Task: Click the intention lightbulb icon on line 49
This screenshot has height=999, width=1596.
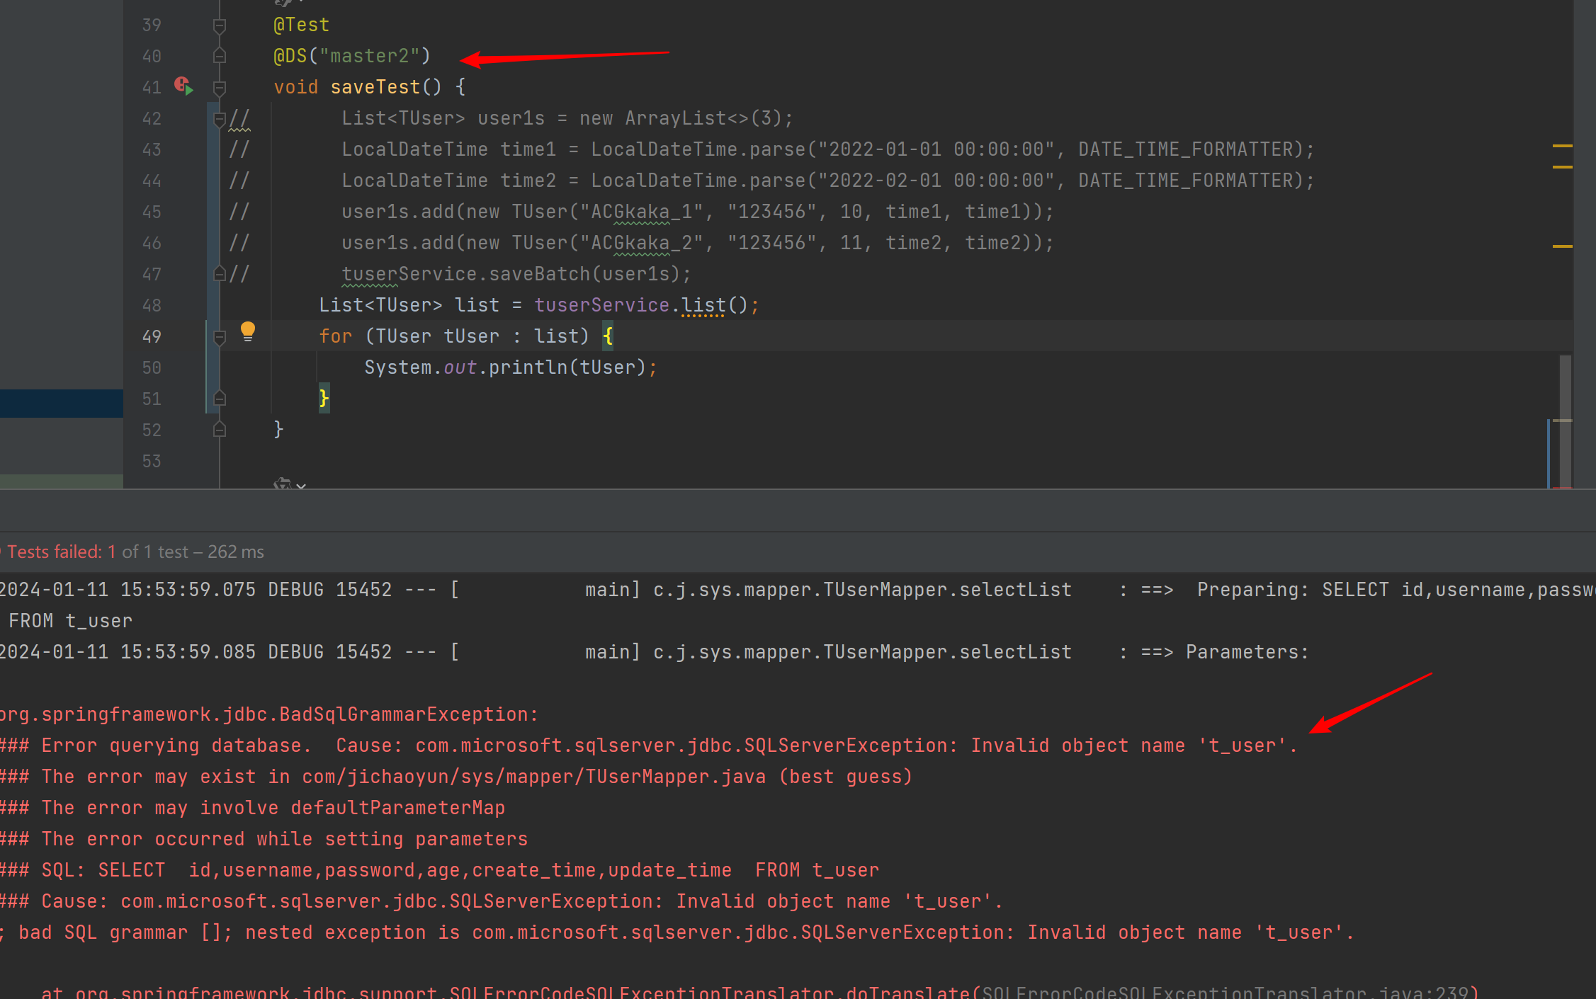Action: (x=248, y=331)
